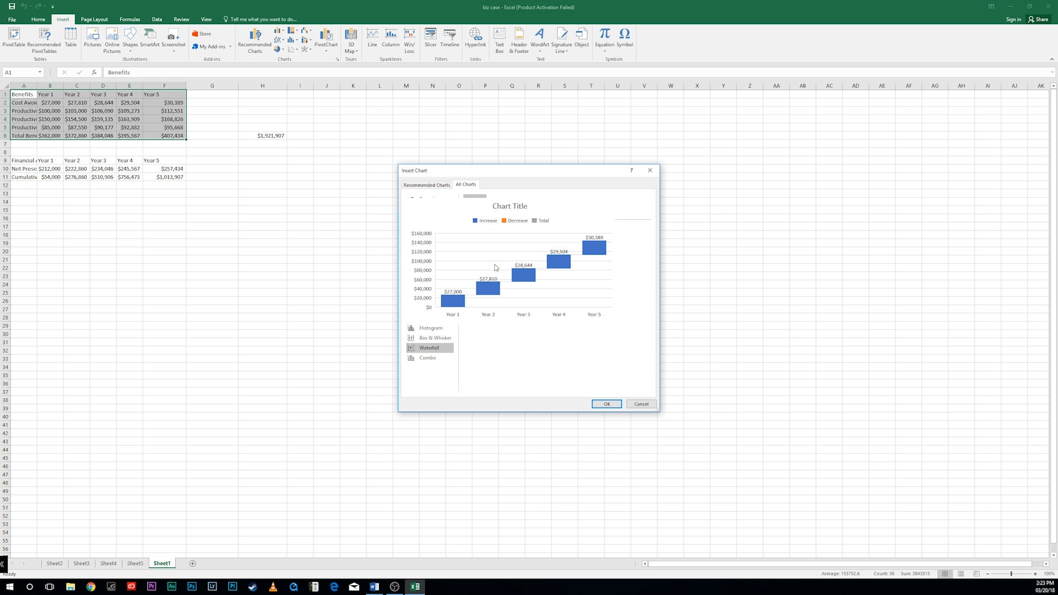This screenshot has width=1058, height=595.
Task: Collapse the ribbon with the chevron
Action: click(x=1051, y=59)
